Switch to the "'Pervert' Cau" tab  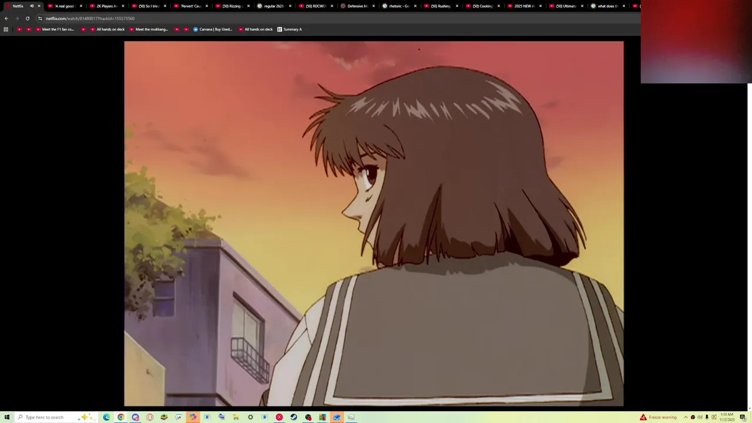[x=190, y=6]
